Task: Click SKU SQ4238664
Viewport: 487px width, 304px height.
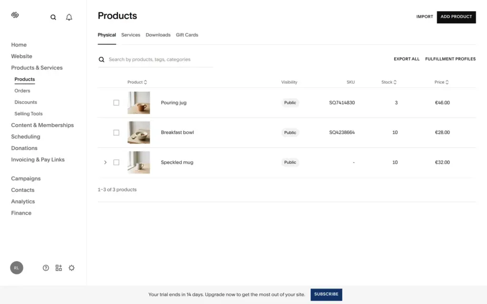Action: (342, 133)
